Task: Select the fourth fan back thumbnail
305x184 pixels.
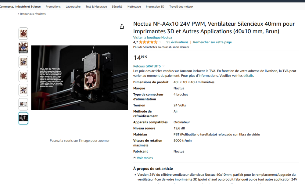Action: 23,76
